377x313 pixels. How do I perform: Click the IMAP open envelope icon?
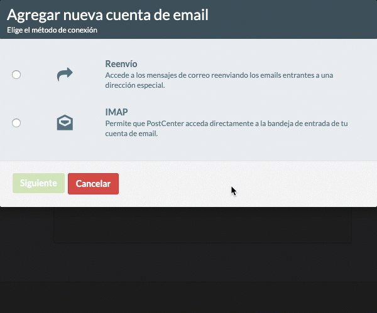tap(65, 123)
